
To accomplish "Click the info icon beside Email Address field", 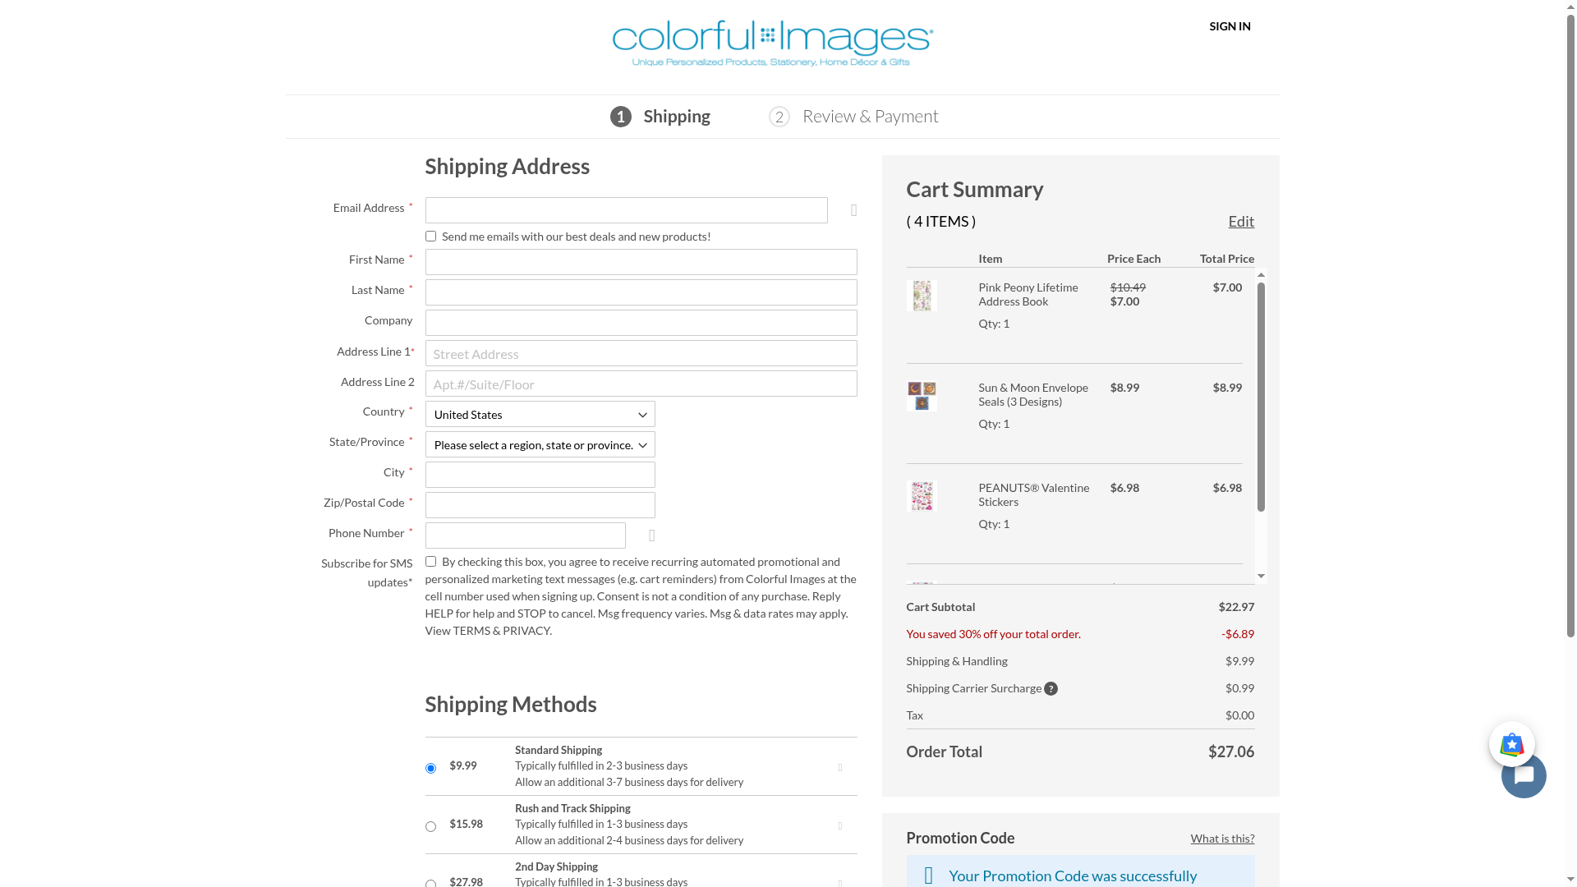I will click(854, 211).
